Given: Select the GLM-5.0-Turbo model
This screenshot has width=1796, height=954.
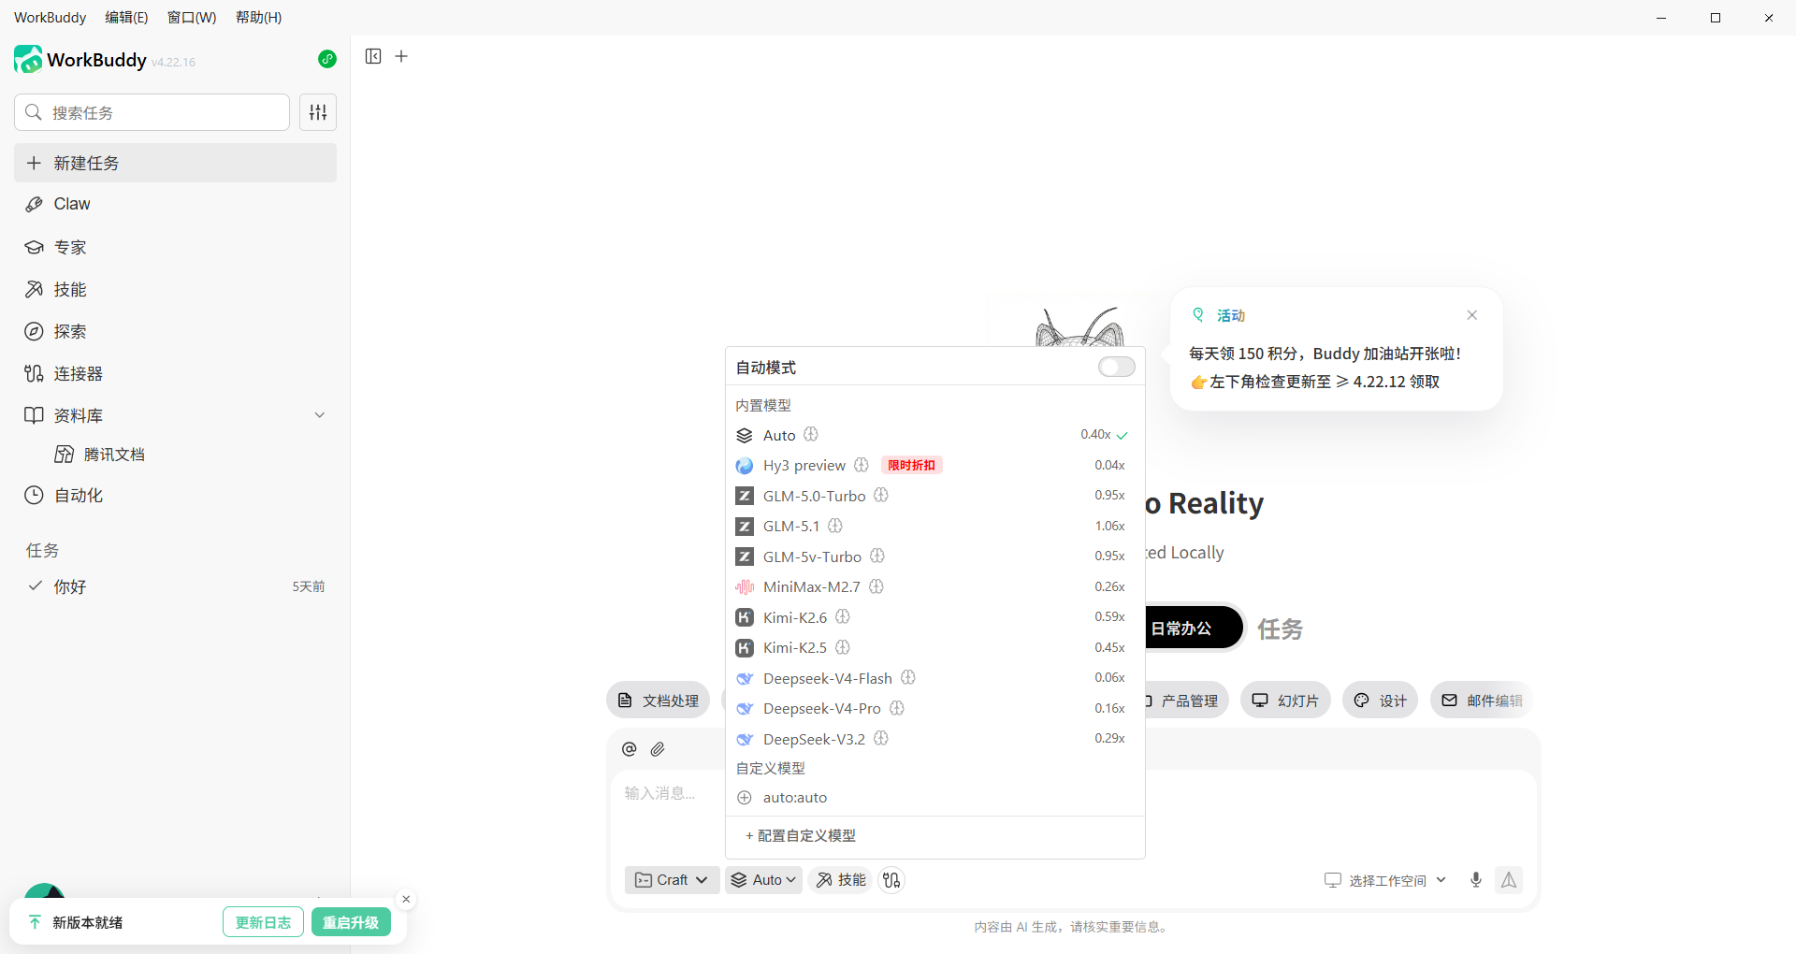Looking at the screenshot, I should pos(935,496).
